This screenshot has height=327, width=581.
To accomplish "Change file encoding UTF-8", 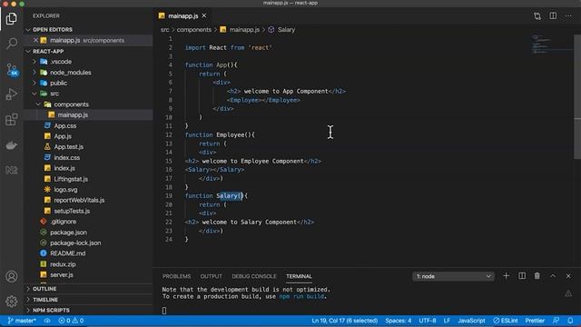I will coord(428,321).
